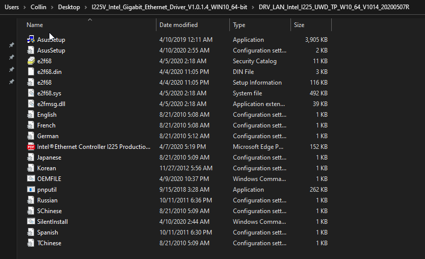Click the third pin icon in the sidebar

pyautogui.click(x=11, y=69)
